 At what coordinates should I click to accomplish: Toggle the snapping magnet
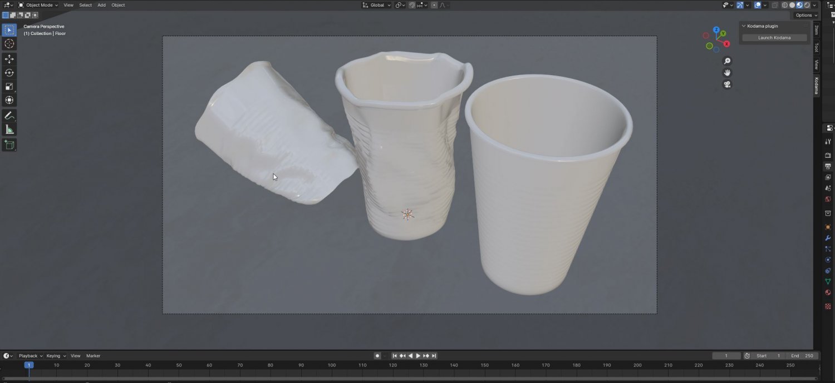412,5
